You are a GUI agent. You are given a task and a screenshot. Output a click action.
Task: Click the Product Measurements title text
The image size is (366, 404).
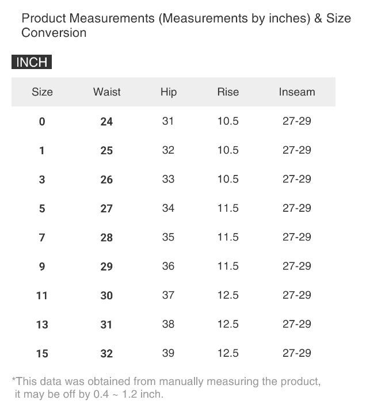185,25
